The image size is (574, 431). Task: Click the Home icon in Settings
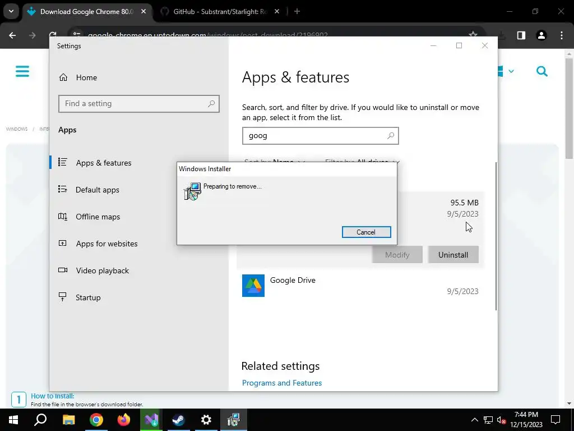pos(63,77)
